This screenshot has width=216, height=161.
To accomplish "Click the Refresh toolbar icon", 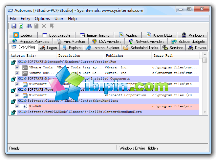I will [21, 26].
